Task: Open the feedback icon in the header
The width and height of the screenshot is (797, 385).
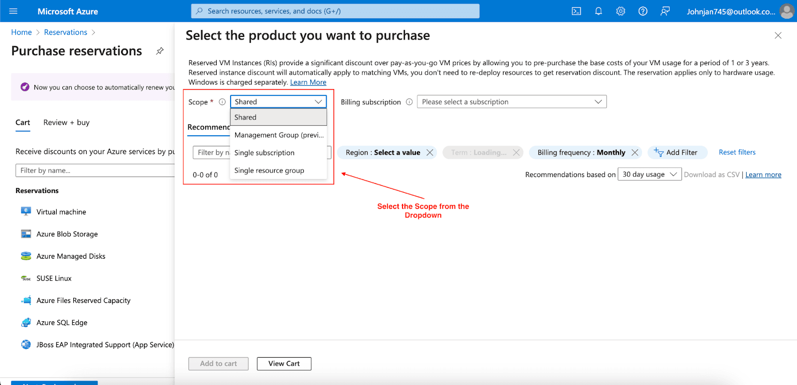Action: click(x=665, y=11)
